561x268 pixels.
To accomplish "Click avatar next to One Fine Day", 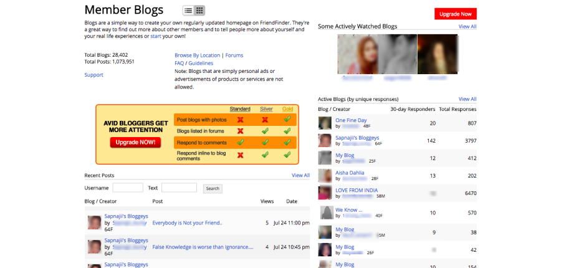I will (x=325, y=123).
